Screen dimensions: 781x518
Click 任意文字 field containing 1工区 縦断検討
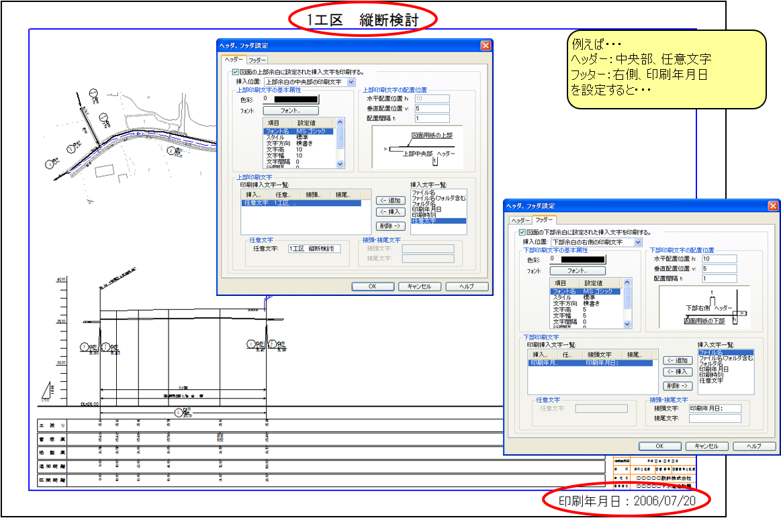(314, 248)
